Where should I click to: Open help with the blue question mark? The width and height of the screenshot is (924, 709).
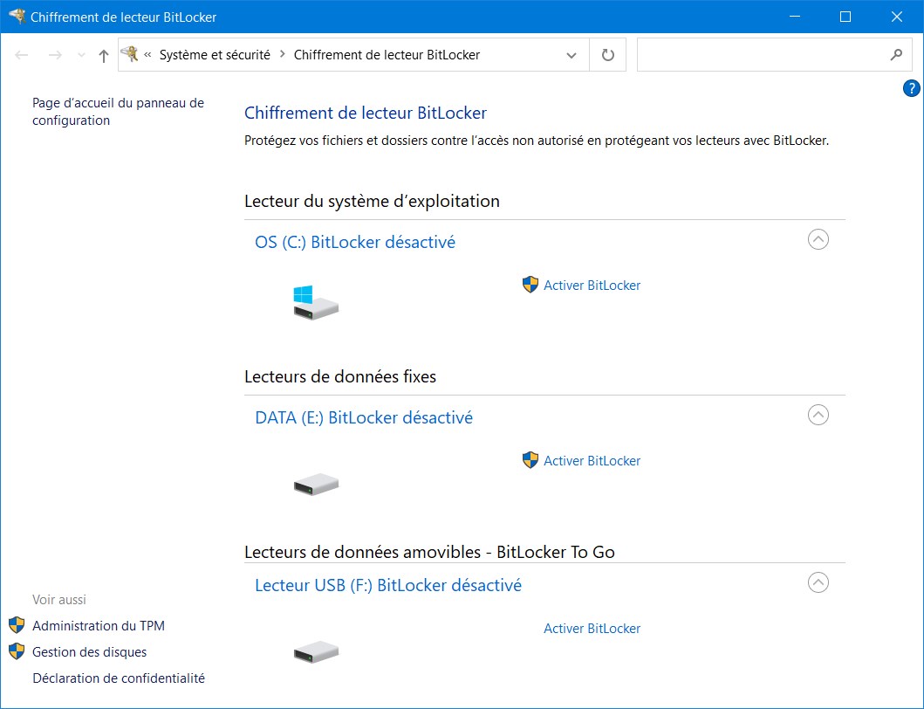point(911,88)
